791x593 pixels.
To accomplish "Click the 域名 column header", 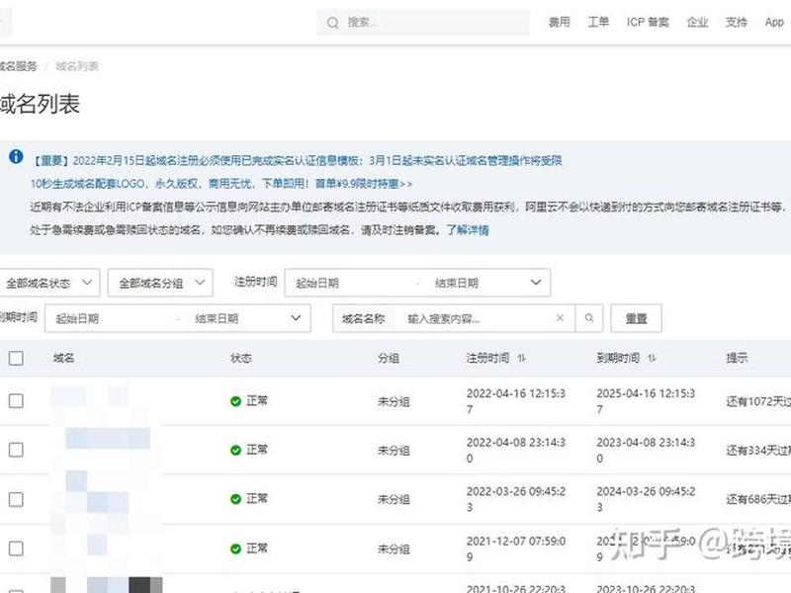I will click(63, 358).
